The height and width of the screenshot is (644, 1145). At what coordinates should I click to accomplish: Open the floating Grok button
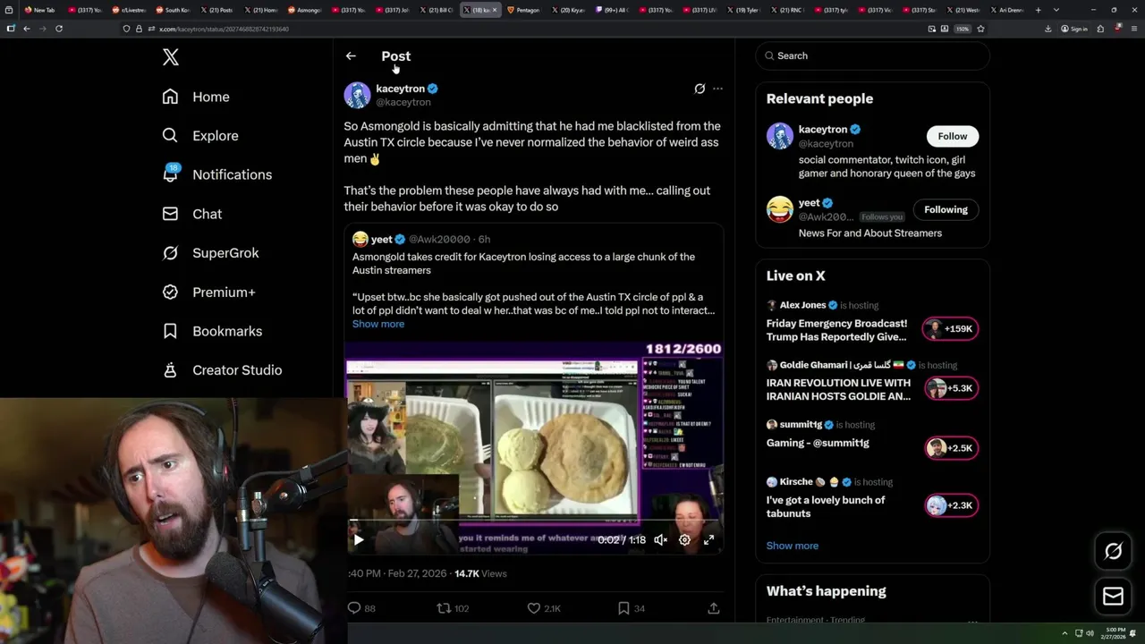point(1113,552)
